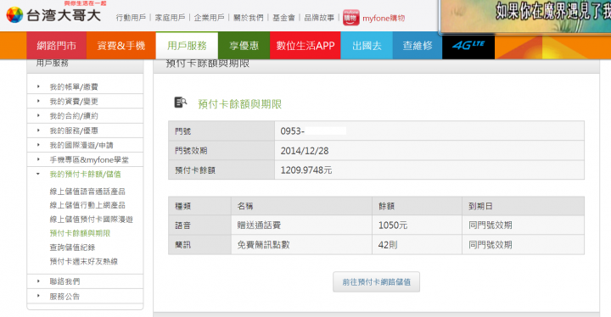Expand 我的合約/續約 sidebar item
Image resolution: width=611 pixels, height=317 pixels.
[x=74, y=116]
